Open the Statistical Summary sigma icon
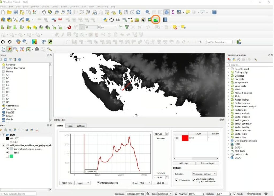274x196 pixels. [173, 12]
